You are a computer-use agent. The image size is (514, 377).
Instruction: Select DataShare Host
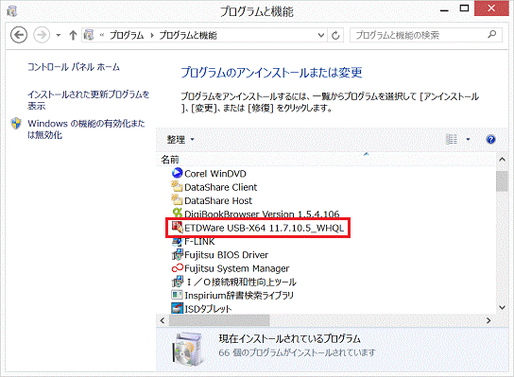(218, 200)
